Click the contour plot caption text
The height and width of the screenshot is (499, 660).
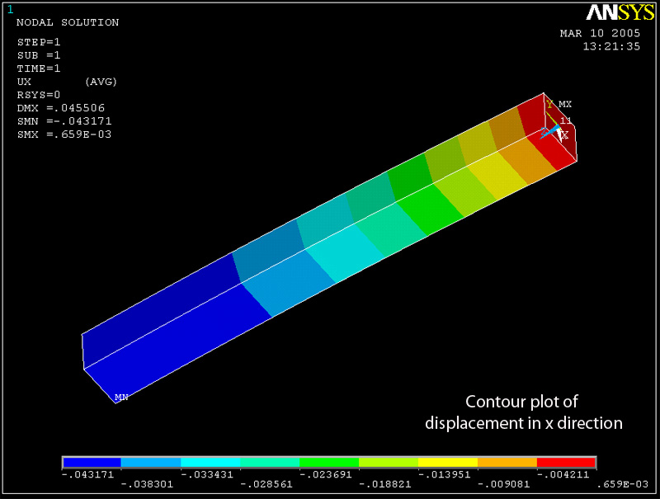coord(523,412)
